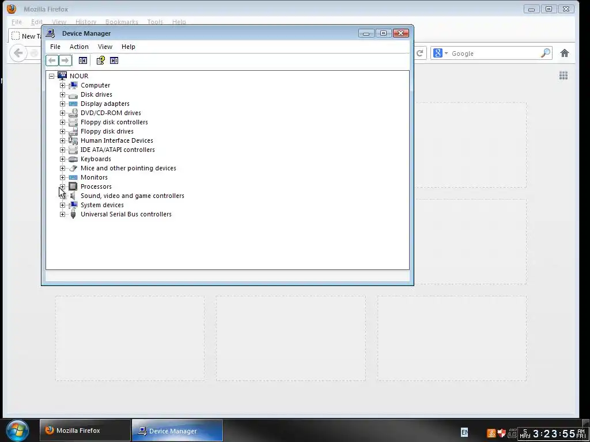Click the Floppy disk controllers icon
590x442 pixels.
tap(73, 122)
